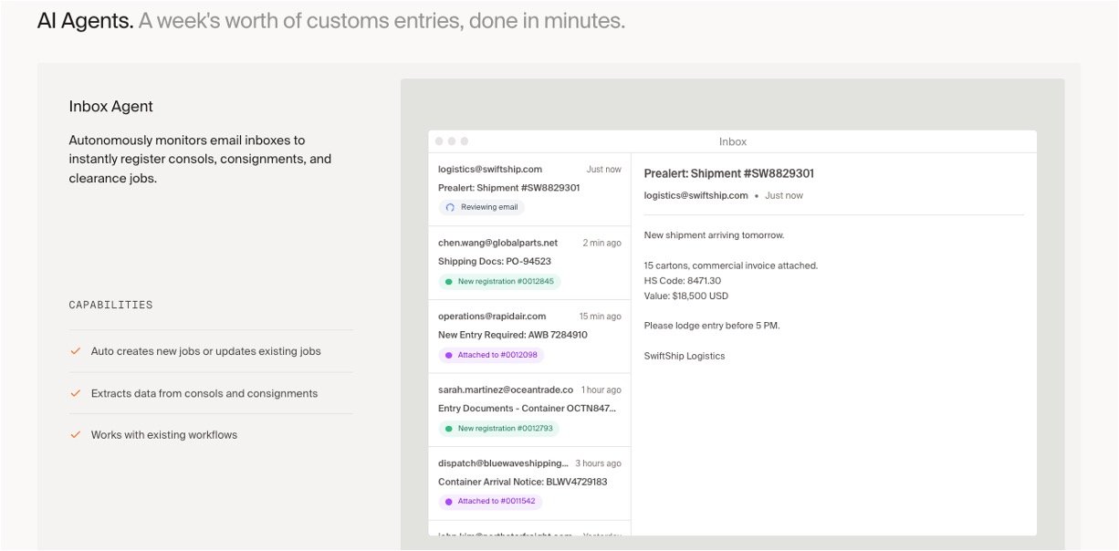Click green dot on registration #0012793 badge

click(x=448, y=429)
